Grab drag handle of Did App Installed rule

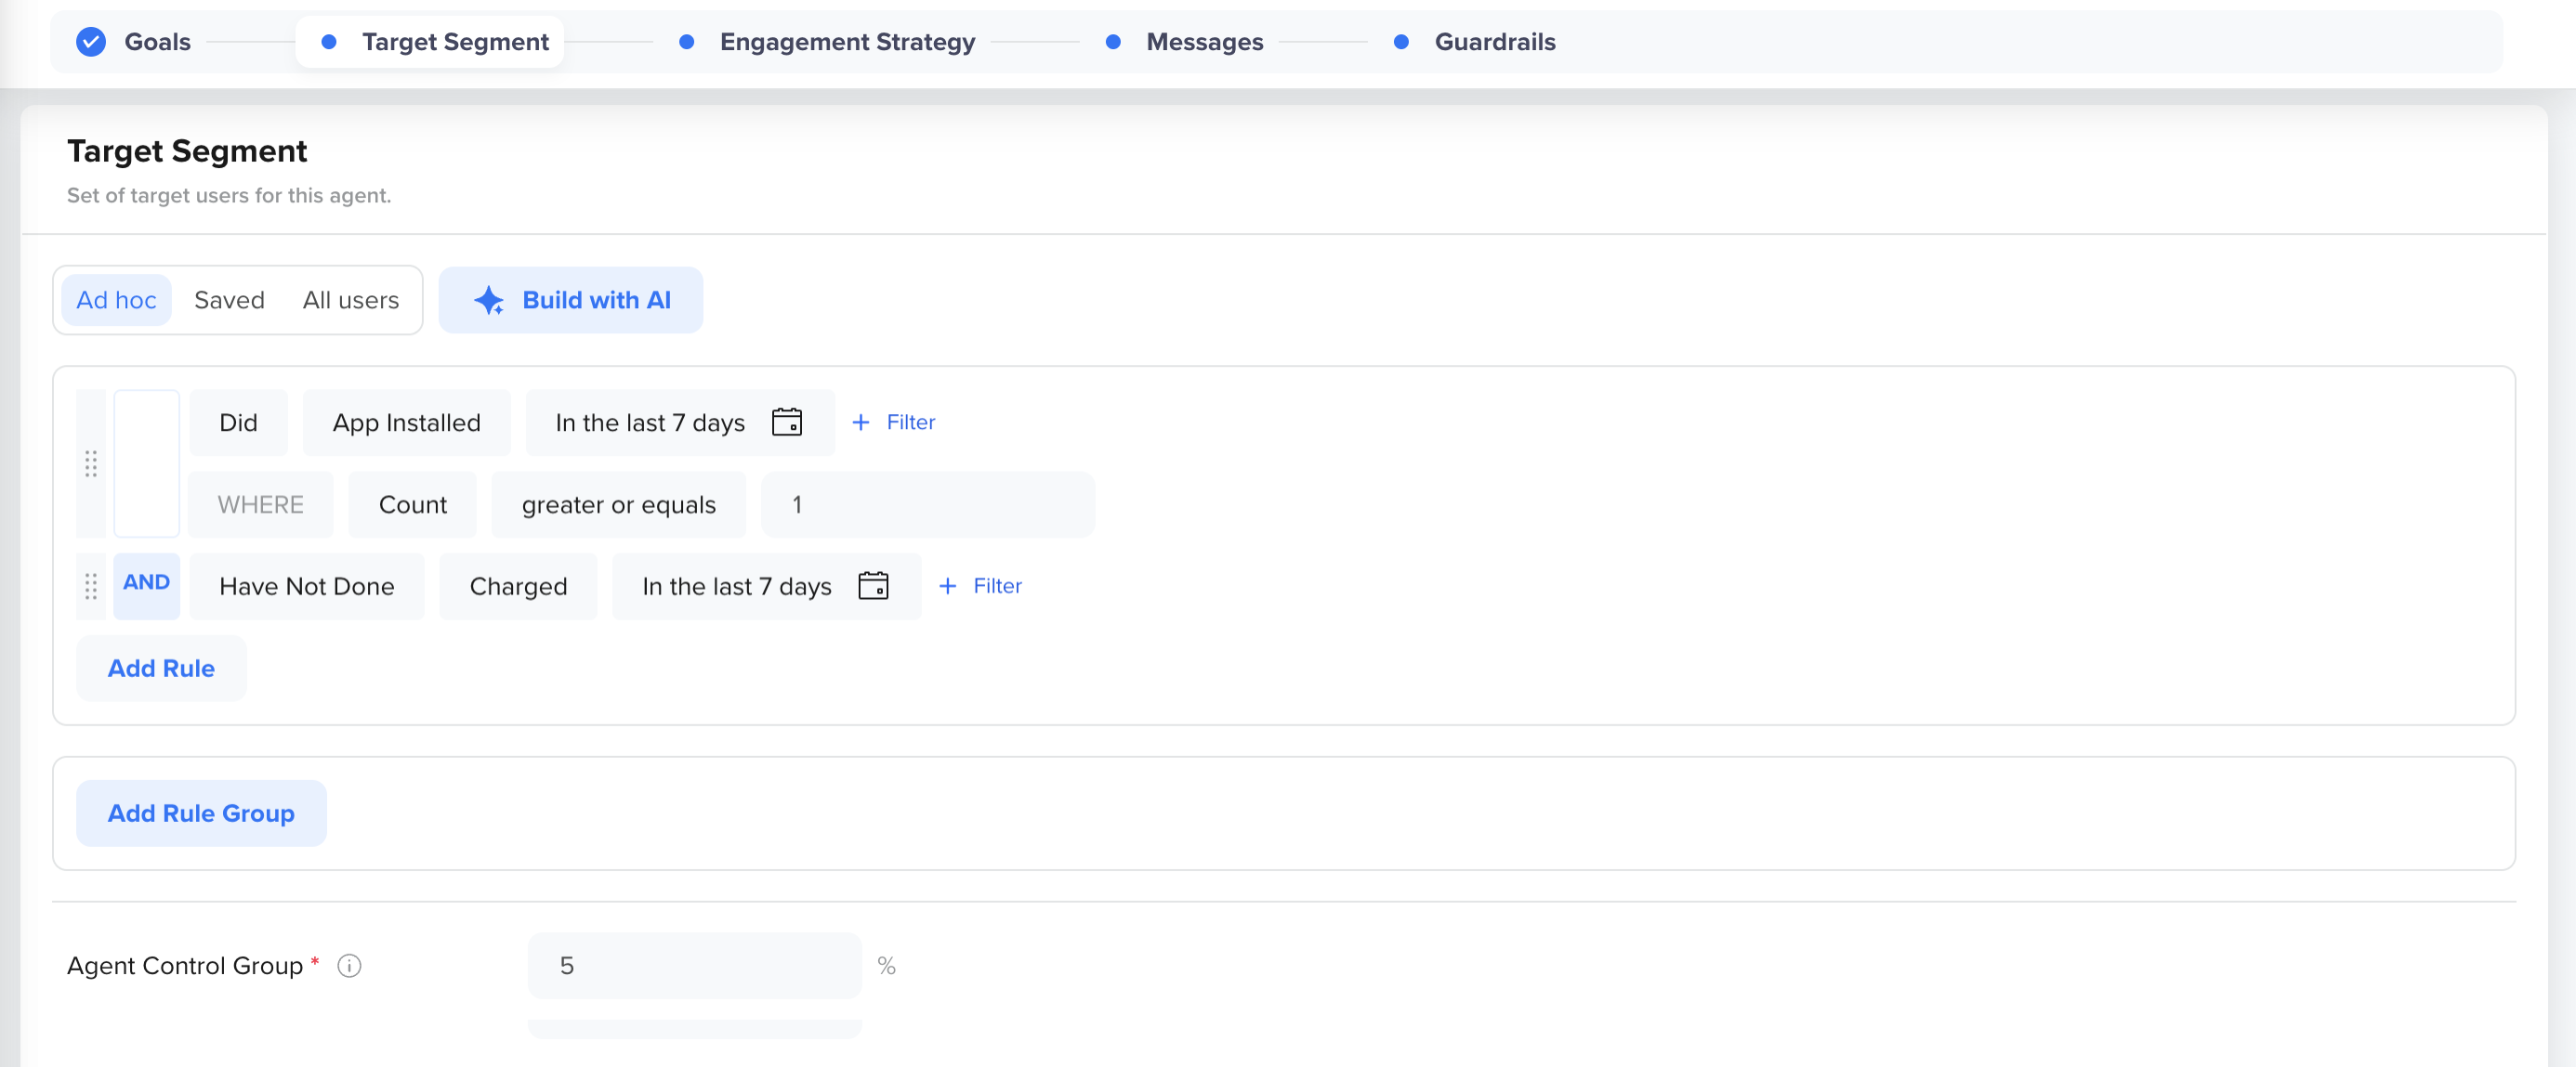pyautogui.click(x=91, y=463)
